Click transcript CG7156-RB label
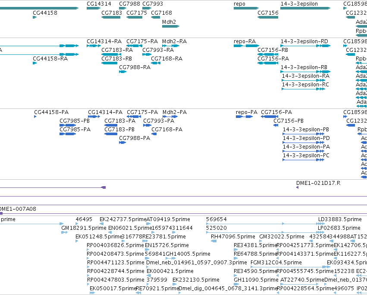The width and height of the screenshot is (367, 295). click(273, 50)
